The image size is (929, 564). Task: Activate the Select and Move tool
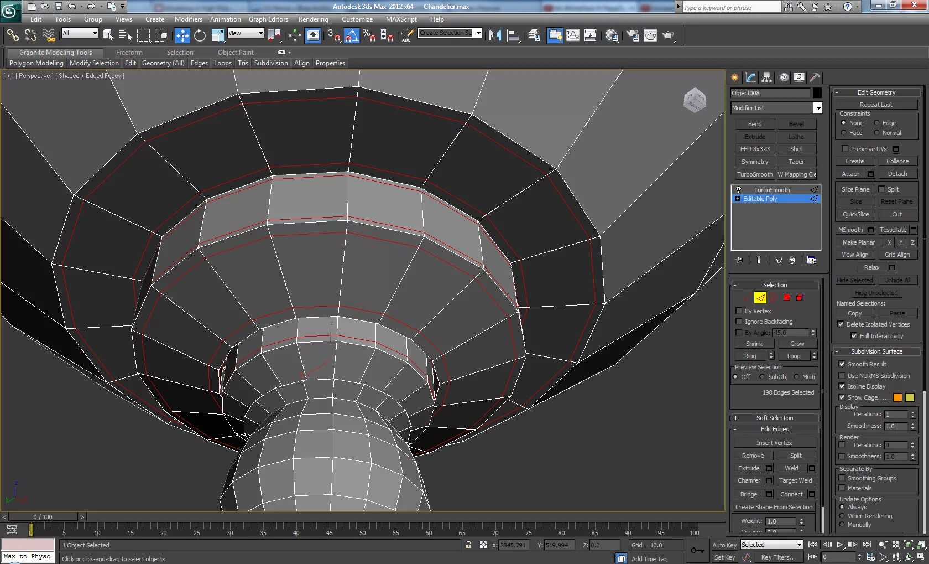click(x=182, y=35)
